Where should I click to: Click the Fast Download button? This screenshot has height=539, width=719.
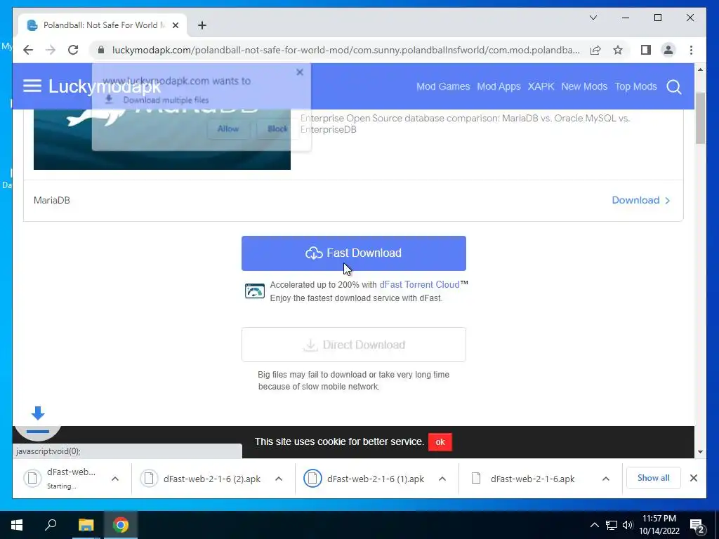(x=354, y=253)
